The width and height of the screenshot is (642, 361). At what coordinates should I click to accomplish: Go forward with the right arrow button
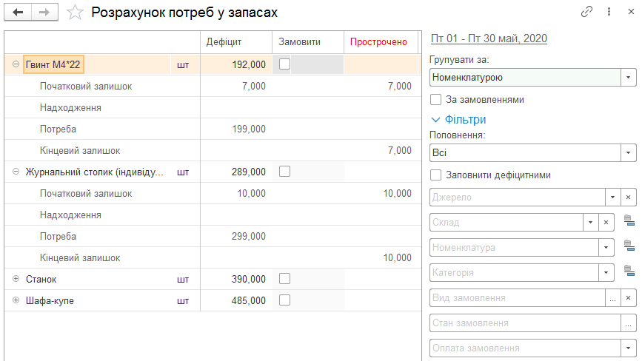(44, 13)
